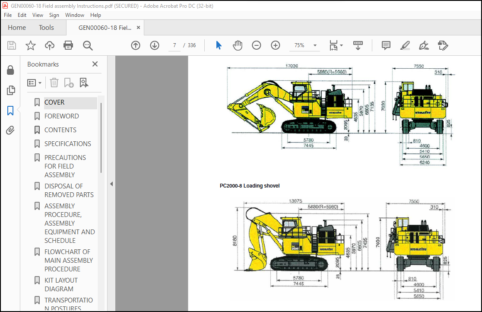482x312 pixels.
Task: Open PRECAUTIONS FOR FIELD ASSEMBLY bookmark
Action: point(65,166)
